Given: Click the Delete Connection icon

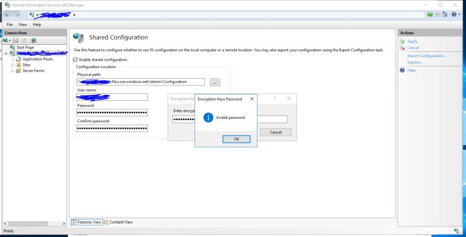Looking at the screenshot, I should tap(34, 40).
